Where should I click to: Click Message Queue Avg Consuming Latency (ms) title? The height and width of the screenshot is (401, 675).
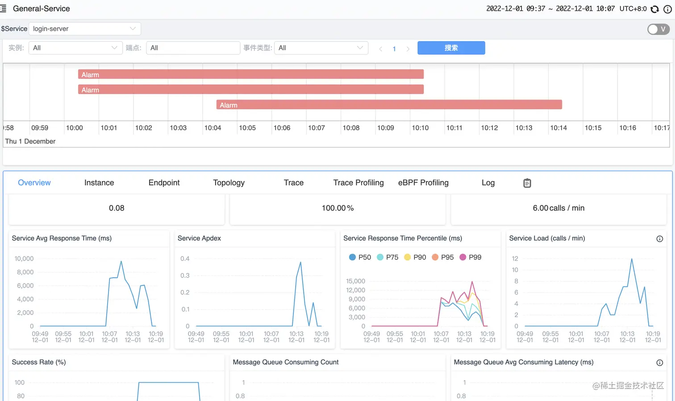click(524, 362)
